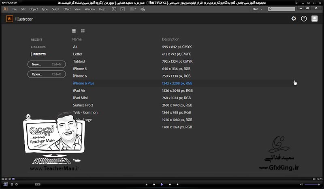Open the Start workspace dropdown

(x=257, y=9)
